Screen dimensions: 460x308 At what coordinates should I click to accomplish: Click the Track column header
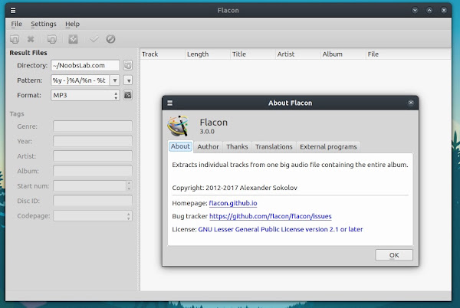point(163,54)
